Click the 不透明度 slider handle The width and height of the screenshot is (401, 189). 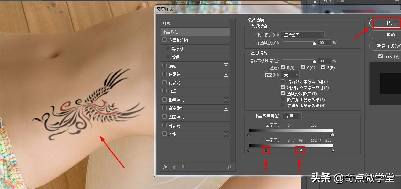pos(314,43)
